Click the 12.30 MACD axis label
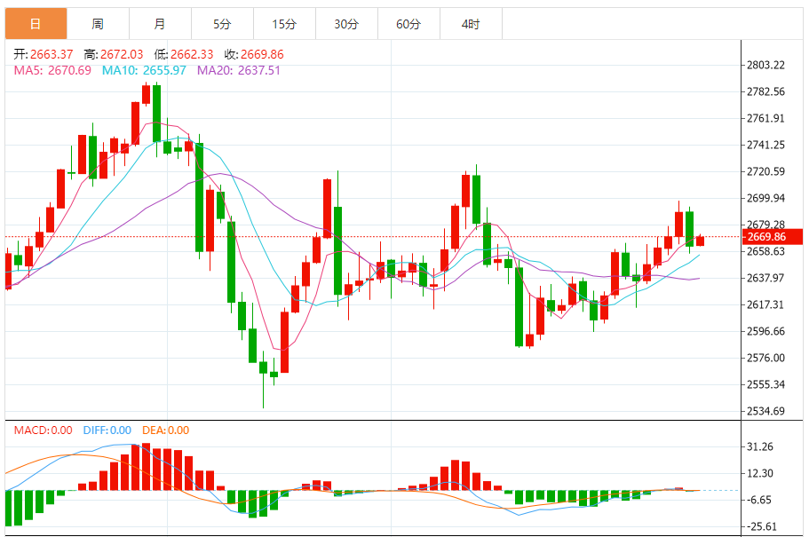This screenshot has height=537, width=809. (760, 473)
